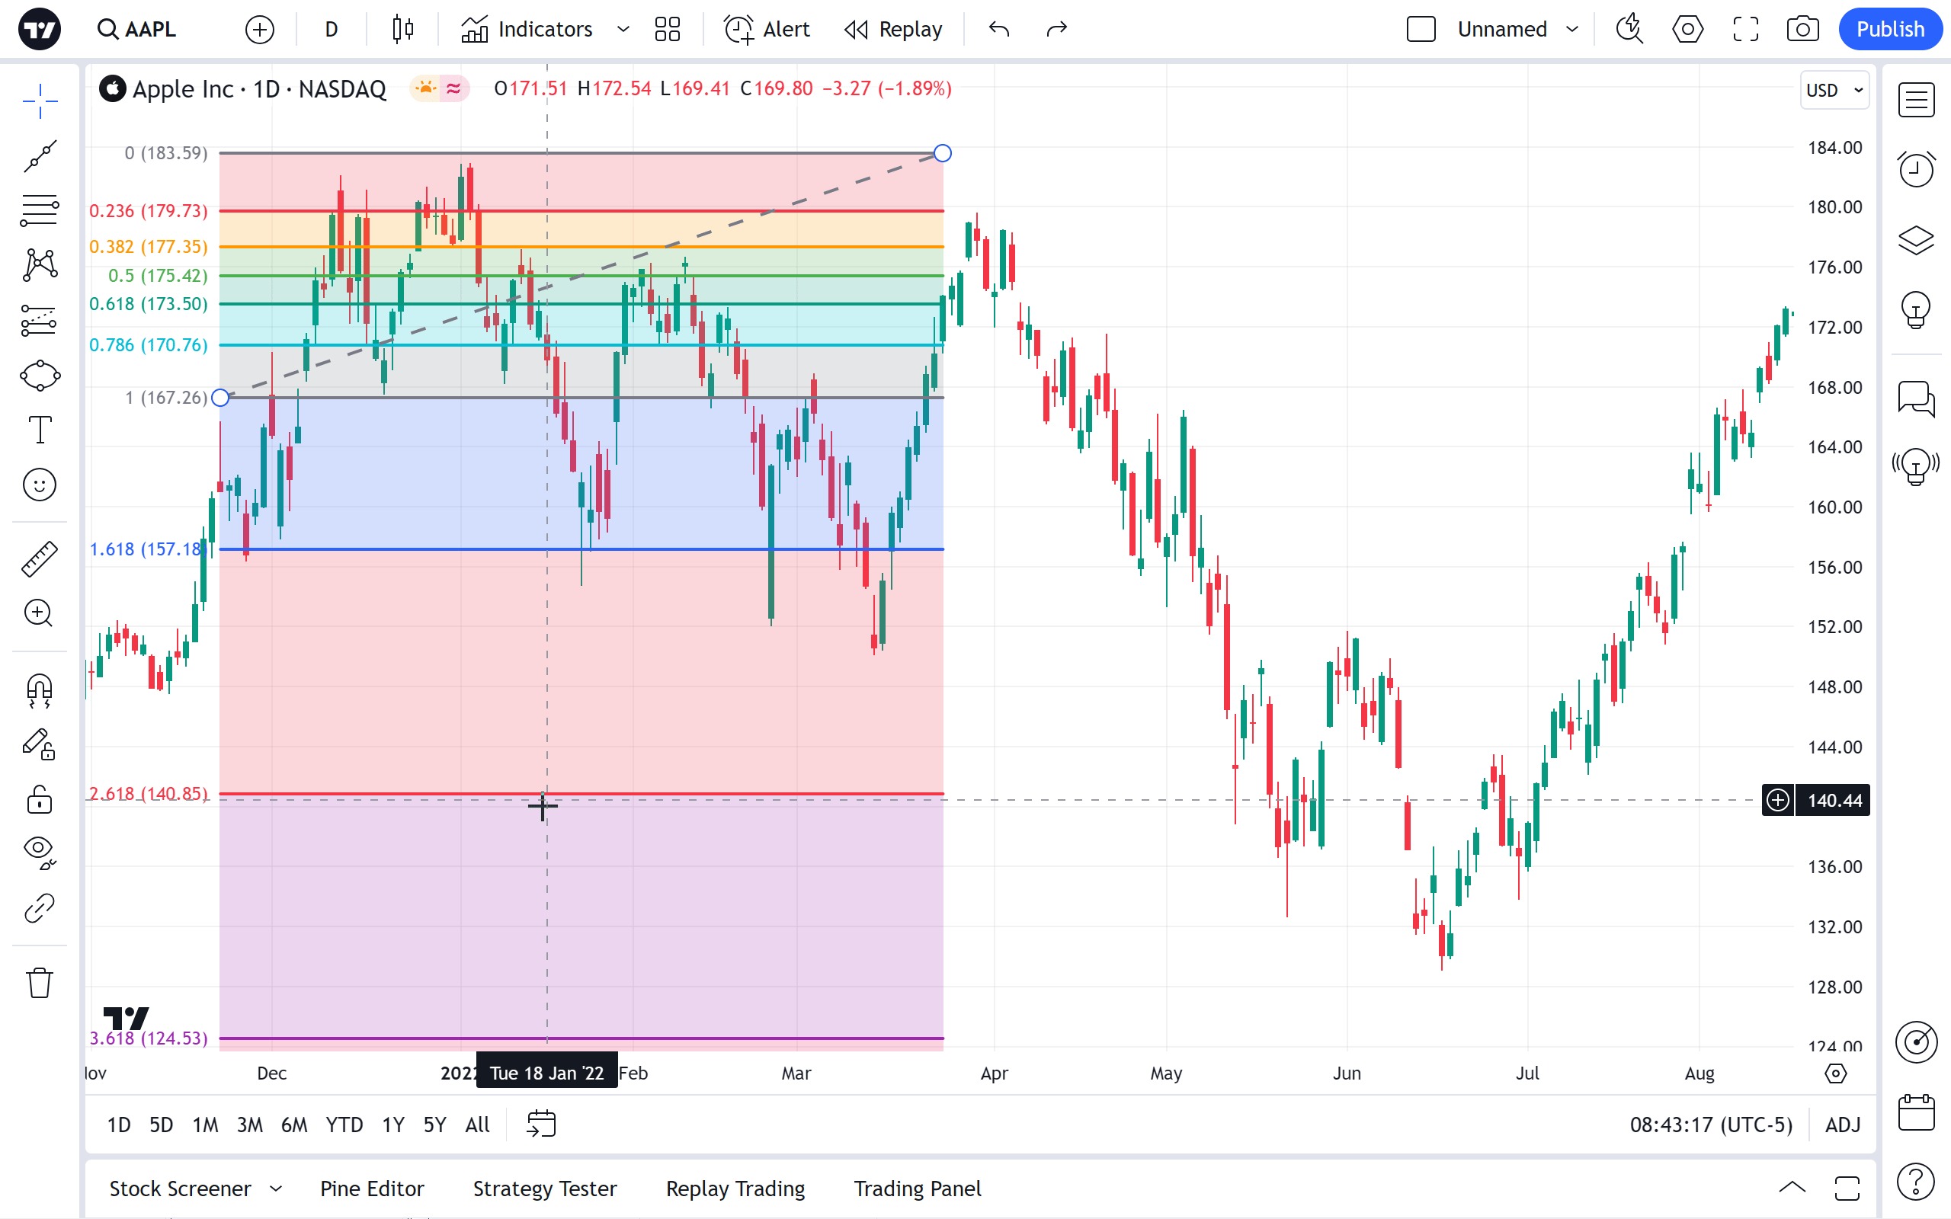Toggle ADJ adjusted data button
The image size is (1951, 1219).
pyautogui.click(x=1842, y=1125)
